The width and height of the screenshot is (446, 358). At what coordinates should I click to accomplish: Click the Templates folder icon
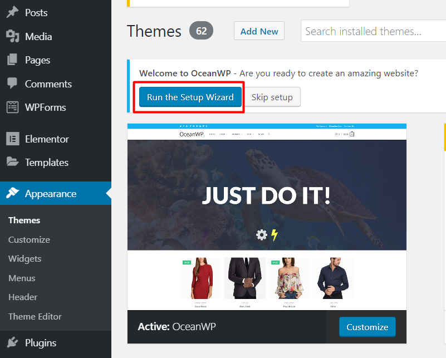click(x=12, y=162)
